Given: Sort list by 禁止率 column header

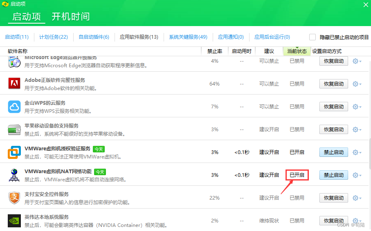Looking at the screenshot, I should tap(214, 51).
